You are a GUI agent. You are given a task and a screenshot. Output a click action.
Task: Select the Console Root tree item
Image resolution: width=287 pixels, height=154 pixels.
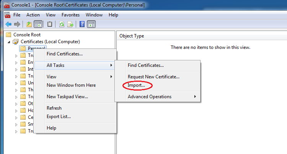click(27, 34)
